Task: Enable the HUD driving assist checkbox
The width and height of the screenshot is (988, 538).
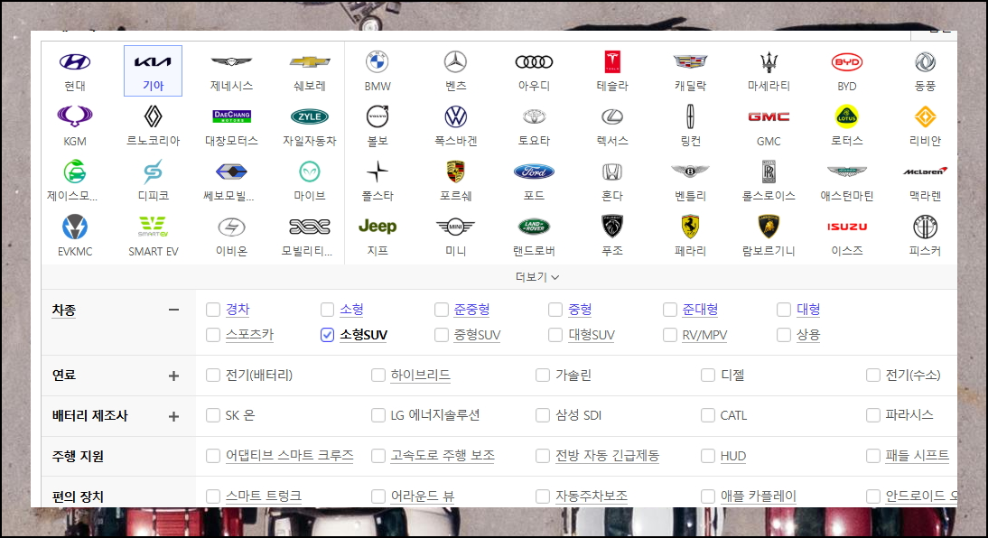Action: [708, 456]
